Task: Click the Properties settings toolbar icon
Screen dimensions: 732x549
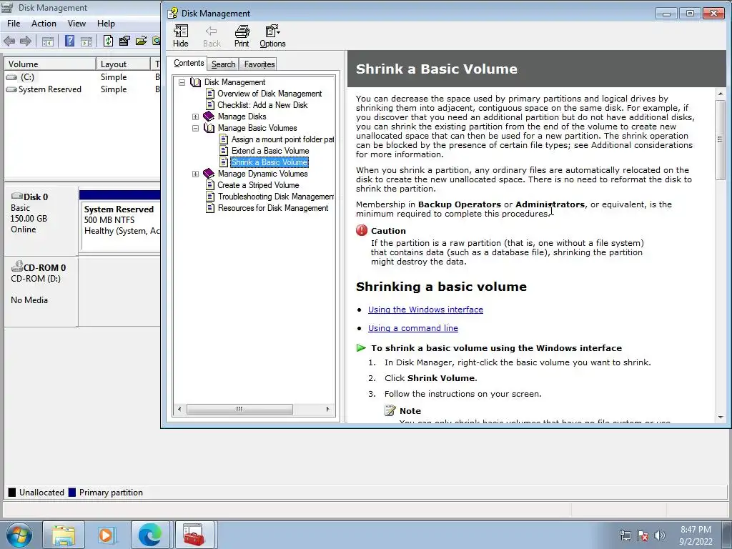Action: point(124,41)
